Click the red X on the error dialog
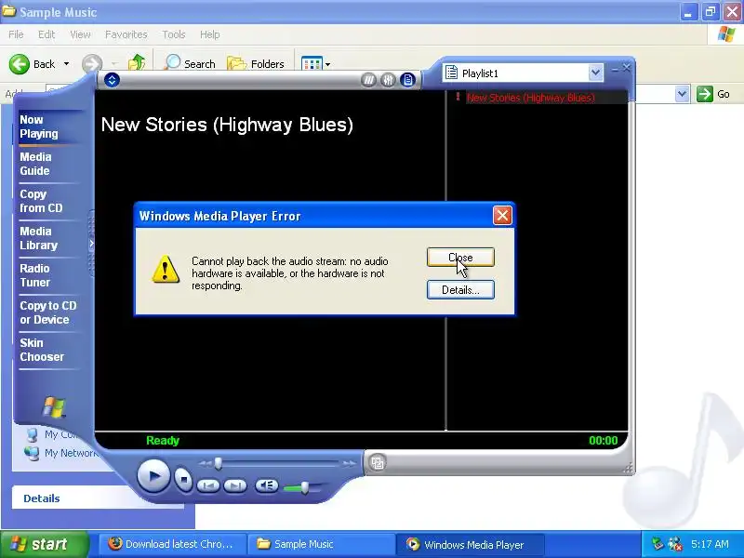This screenshot has width=744, height=558. point(502,216)
